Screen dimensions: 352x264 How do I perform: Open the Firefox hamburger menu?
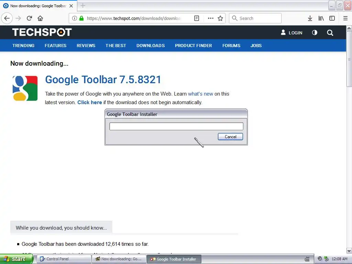[345, 18]
